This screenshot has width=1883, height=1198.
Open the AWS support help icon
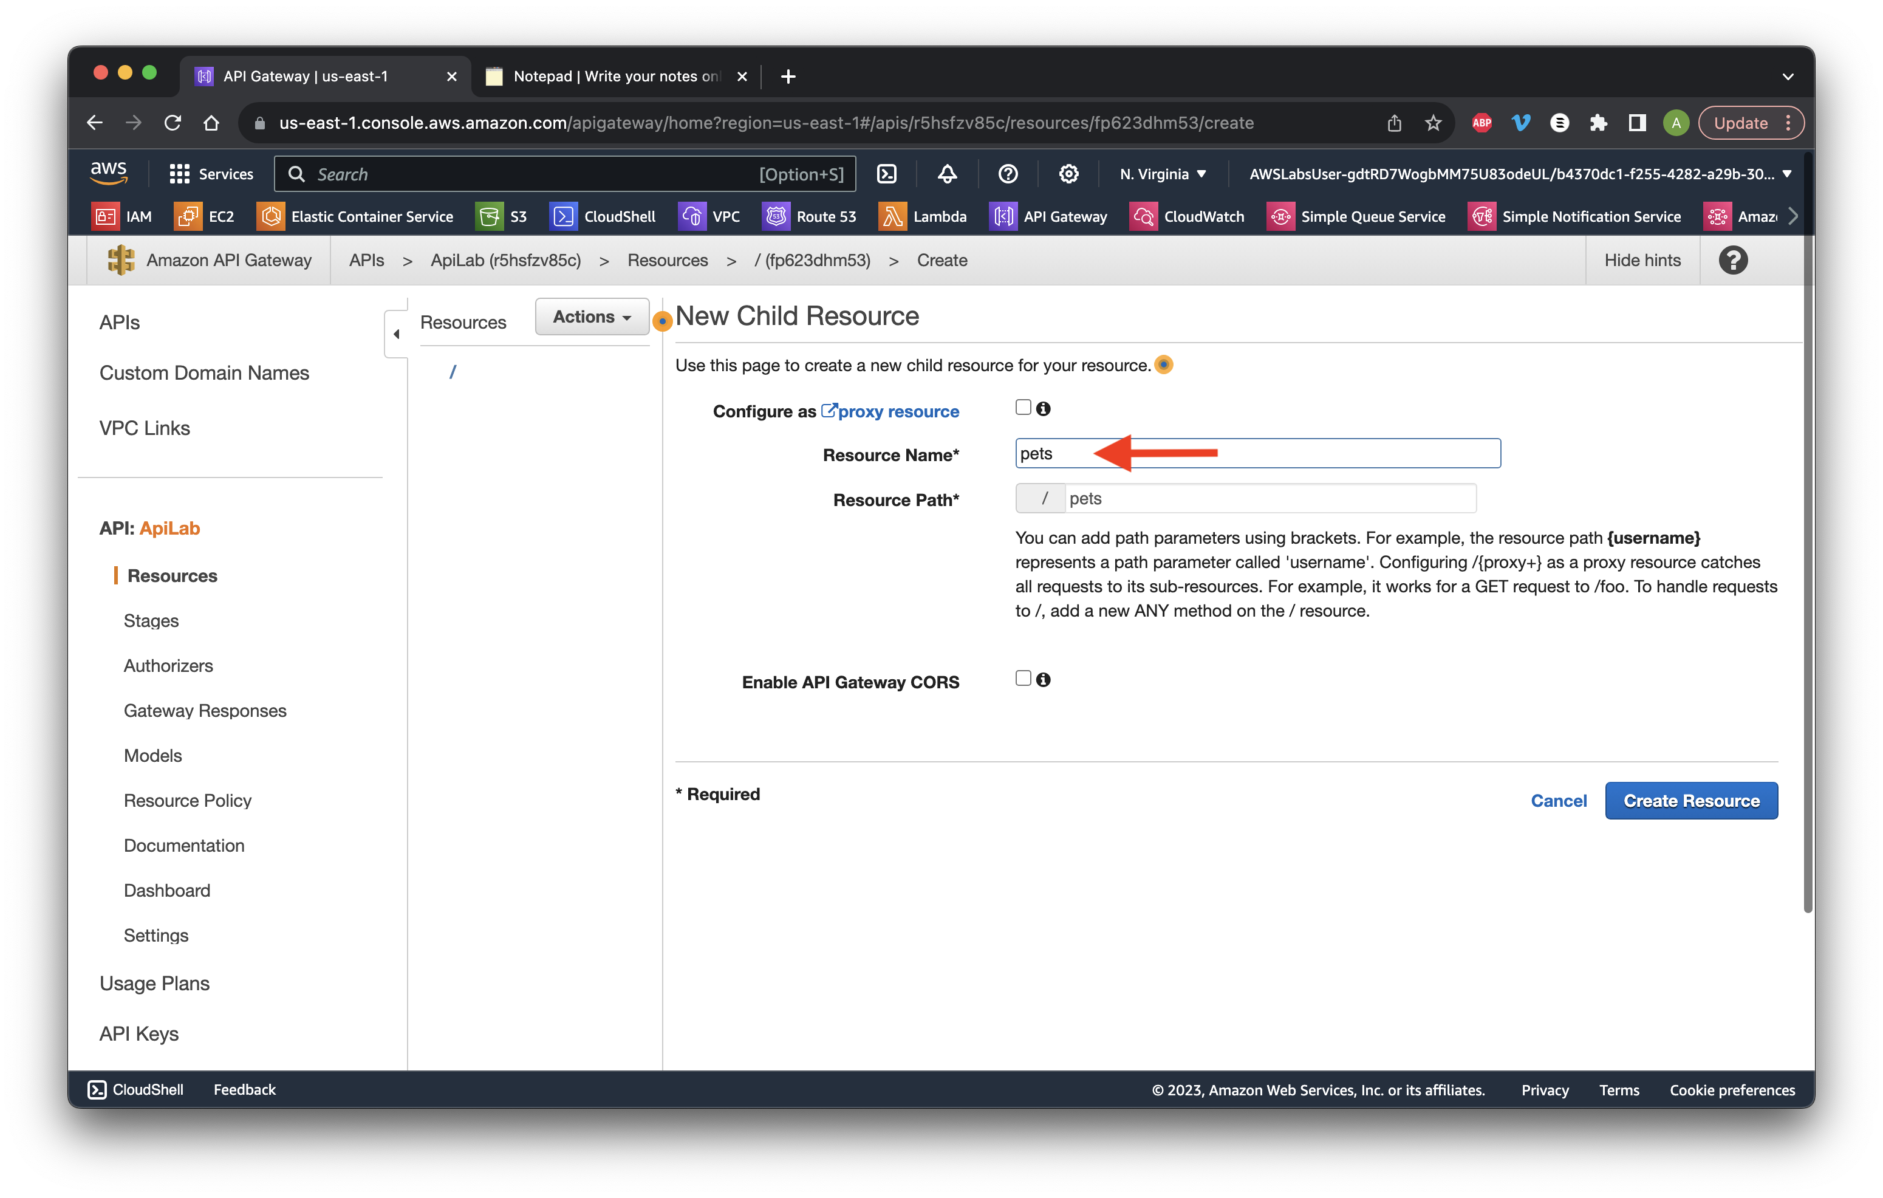click(1008, 174)
